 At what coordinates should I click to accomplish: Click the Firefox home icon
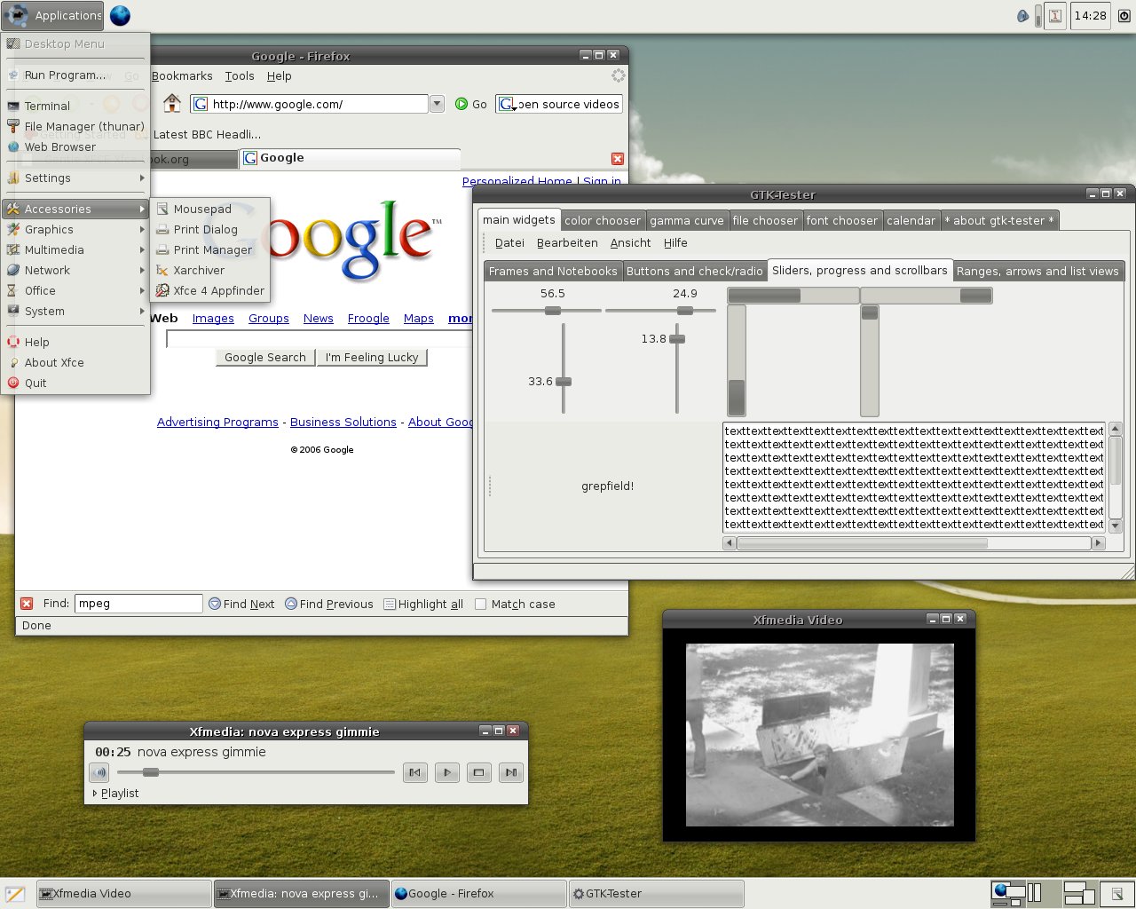click(172, 104)
